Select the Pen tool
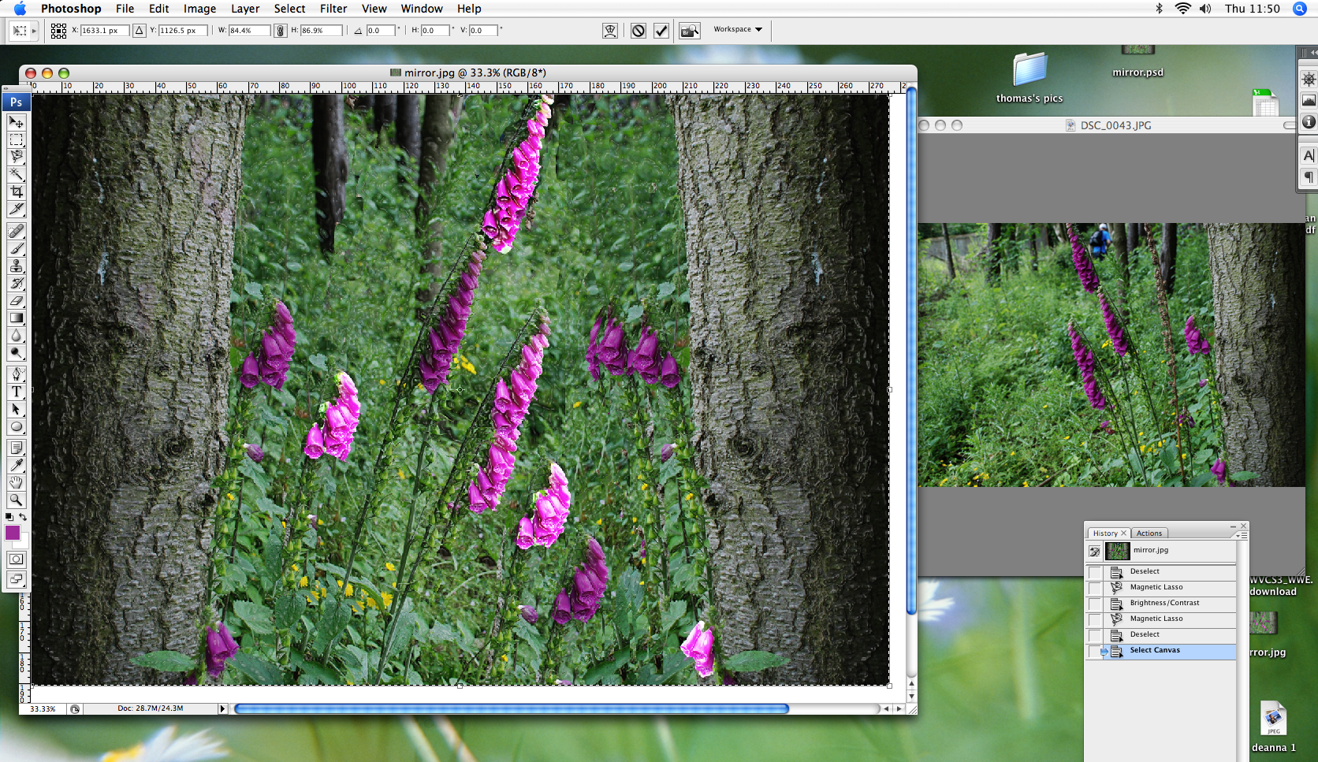 tap(16, 374)
